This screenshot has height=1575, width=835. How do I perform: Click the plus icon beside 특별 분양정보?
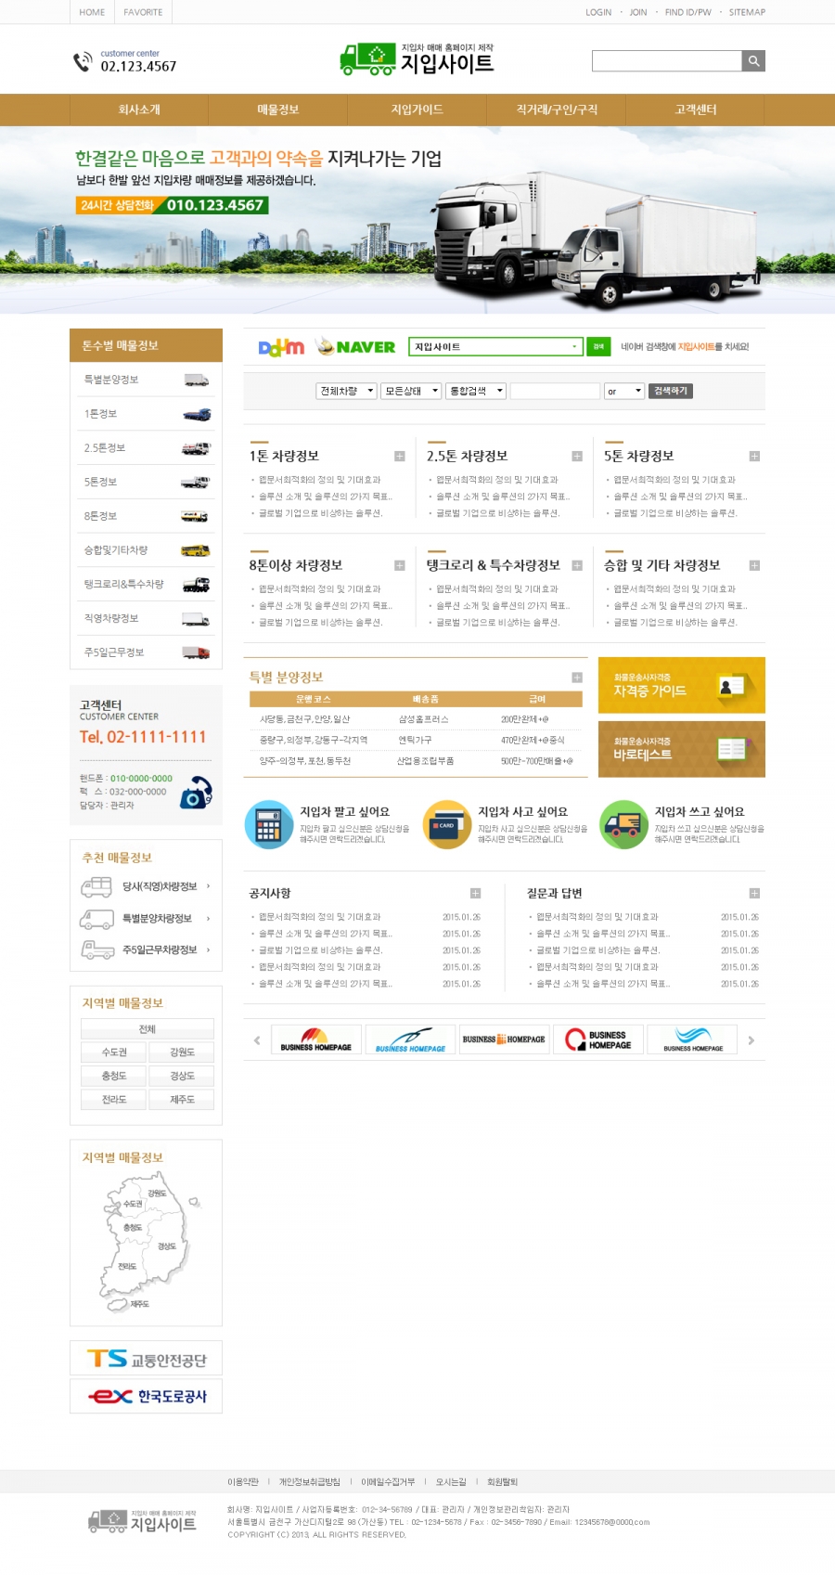point(576,678)
